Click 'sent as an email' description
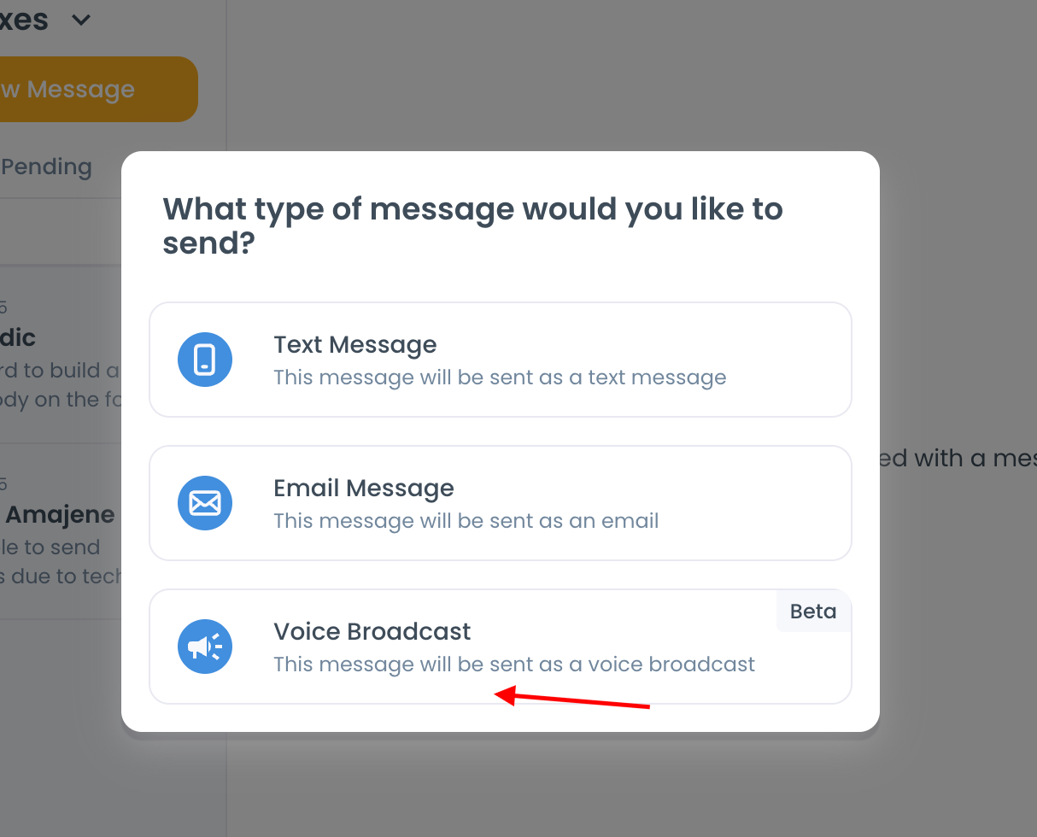The height and width of the screenshot is (837, 1037). tap(466, 521)
